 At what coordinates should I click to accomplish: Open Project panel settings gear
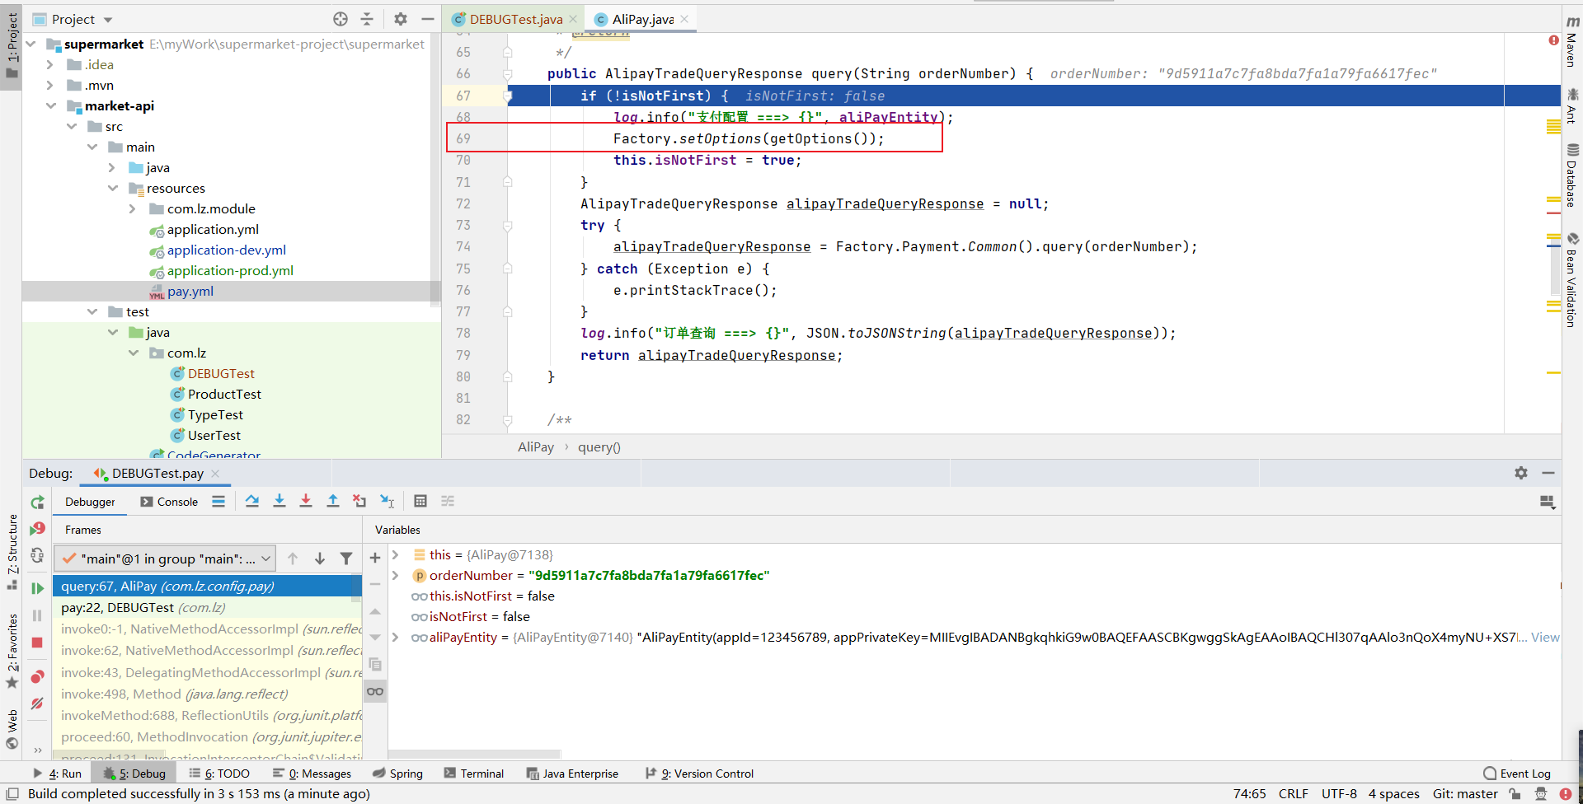tap(401, 19)
